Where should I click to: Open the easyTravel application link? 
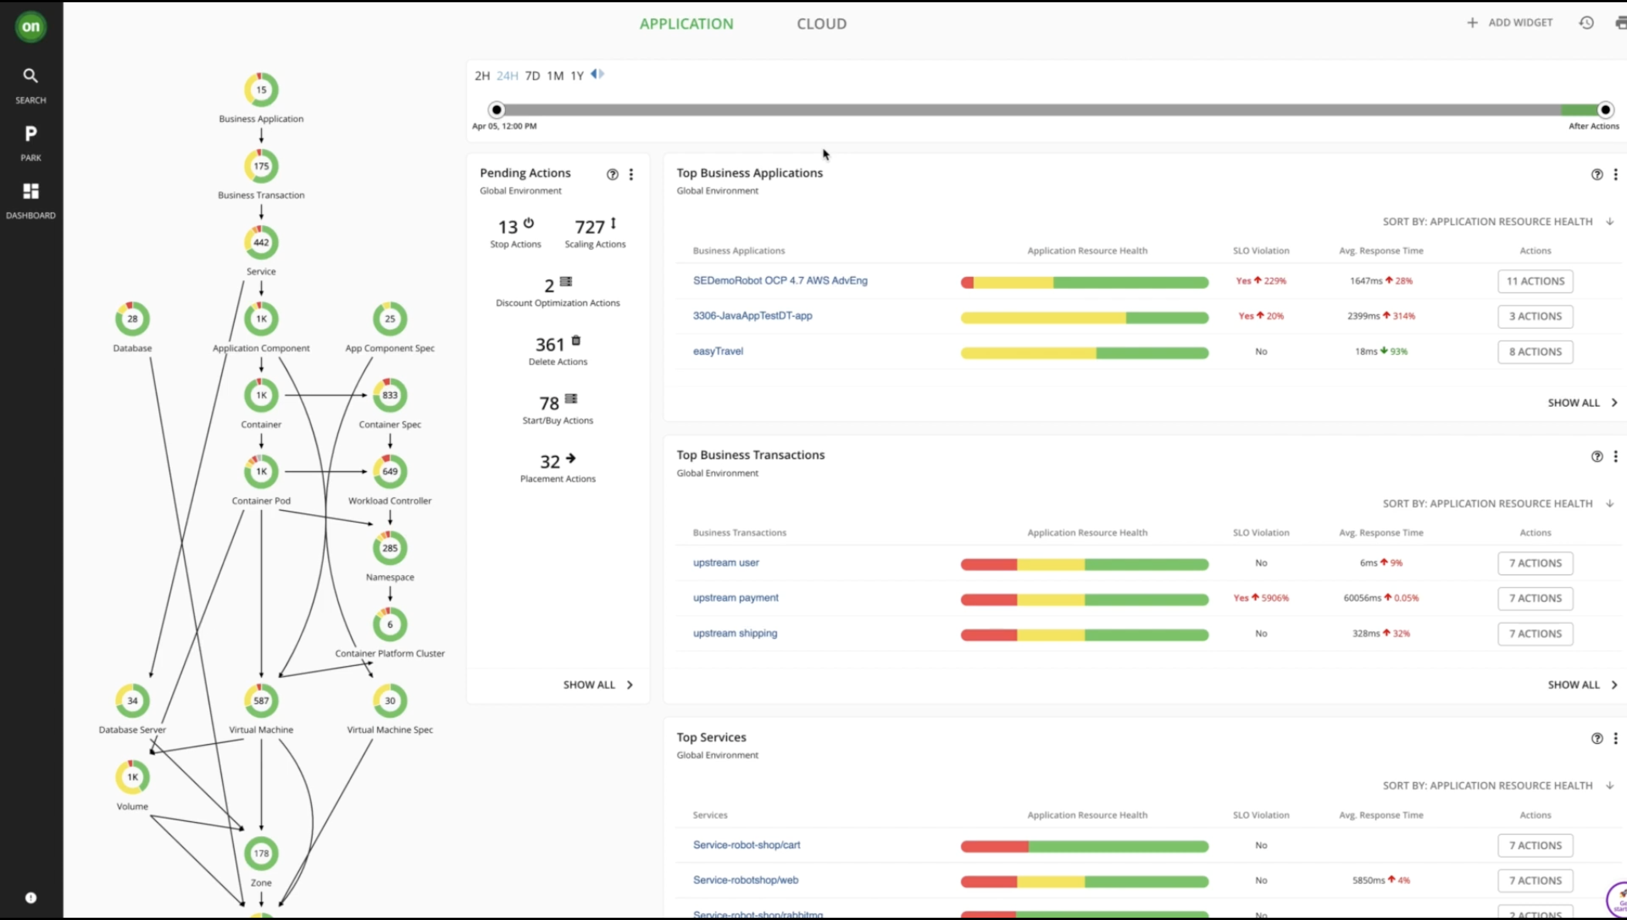(717, 351)
